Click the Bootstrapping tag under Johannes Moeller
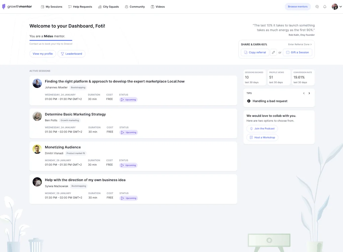343x252 pixels. click(79, 87)
